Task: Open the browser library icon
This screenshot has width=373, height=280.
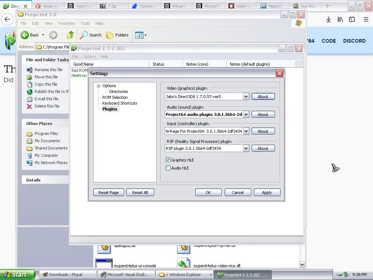Action: [x=340, y=19]
